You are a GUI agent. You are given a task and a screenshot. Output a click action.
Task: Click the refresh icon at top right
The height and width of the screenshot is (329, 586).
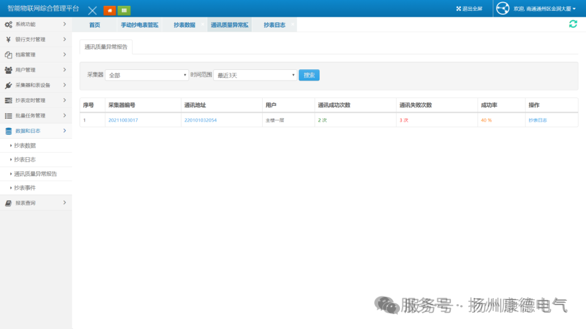pyautogui.click(x=573, y=24)
